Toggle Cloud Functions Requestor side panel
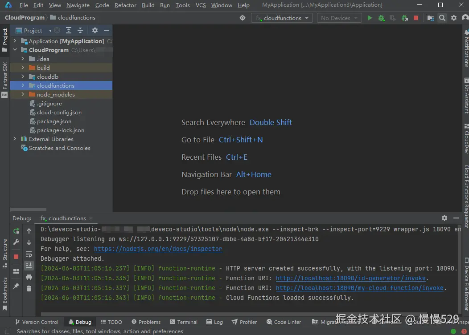 pyautogui.click(x=466, y=196)
